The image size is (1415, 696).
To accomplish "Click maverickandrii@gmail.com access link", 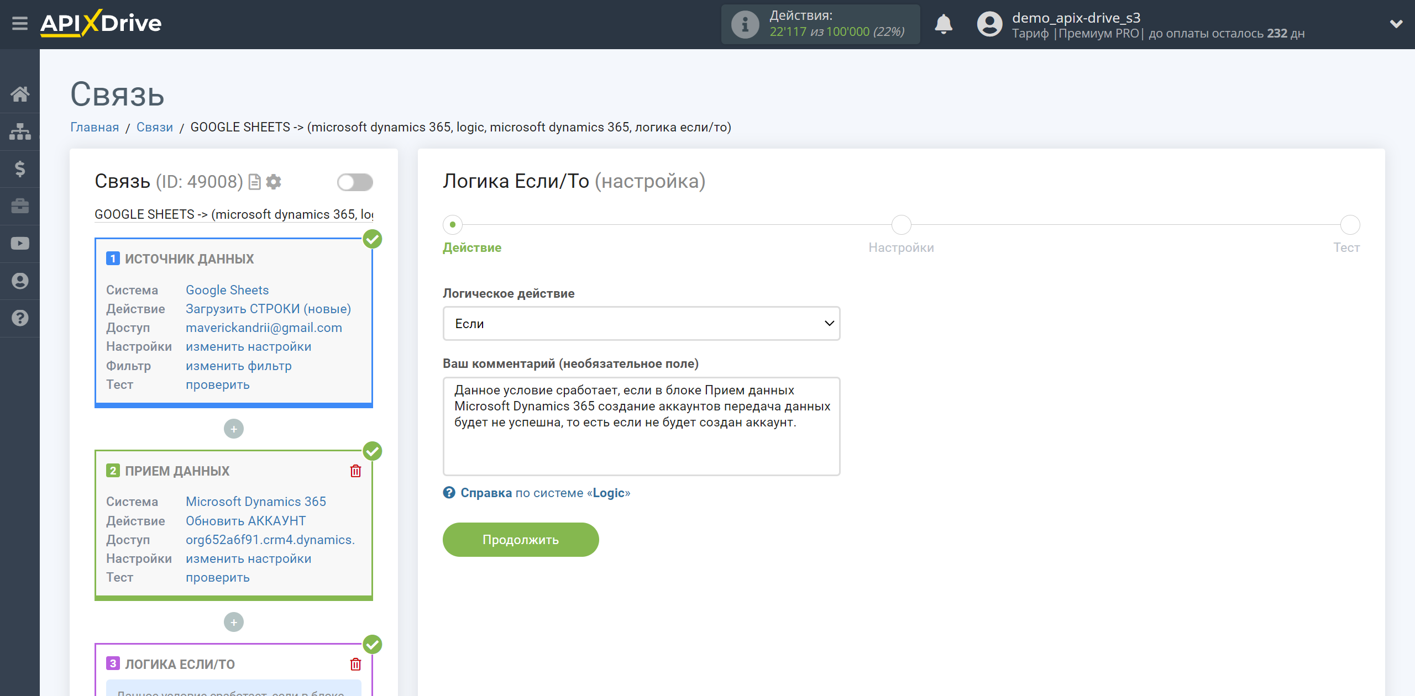I will pos(264,328).
